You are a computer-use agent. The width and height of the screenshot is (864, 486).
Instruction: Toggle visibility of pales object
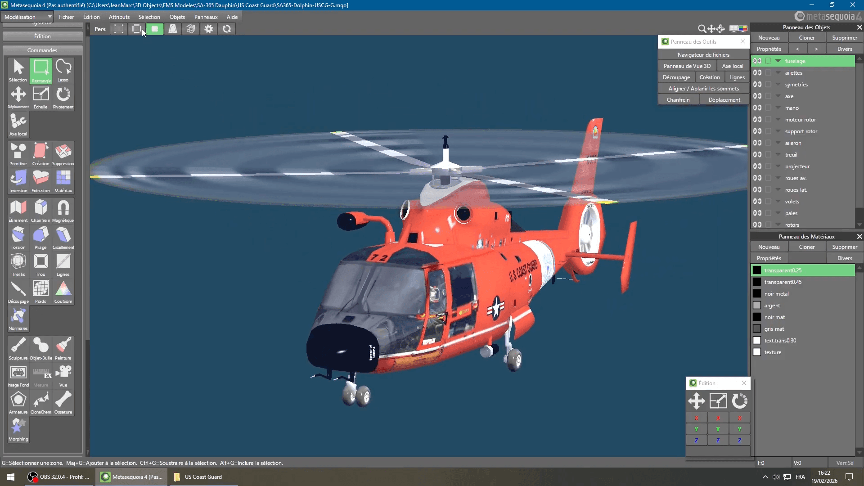coord(757,213)
